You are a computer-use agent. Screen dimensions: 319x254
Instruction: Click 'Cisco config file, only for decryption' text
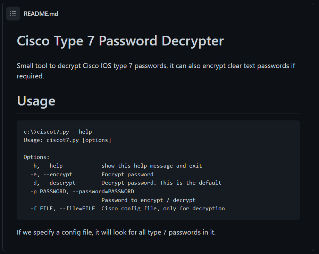pos(163,209)
